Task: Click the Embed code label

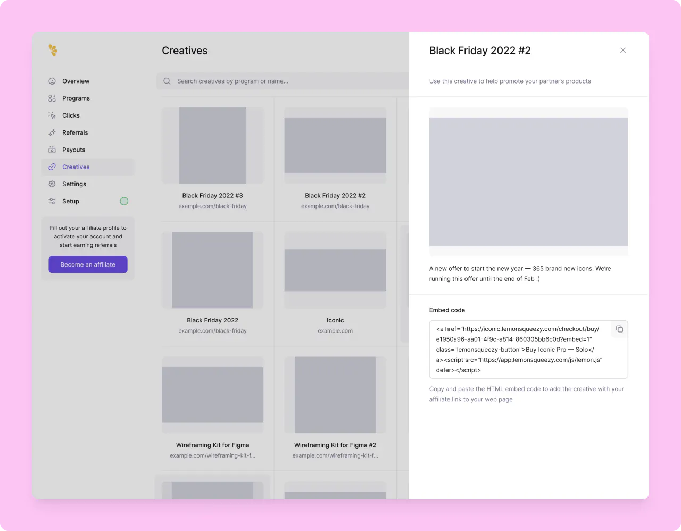Action: tap(447, 310)
